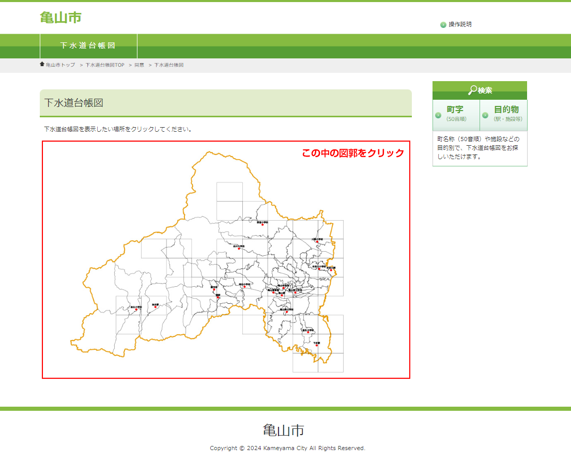This screenshot has width=571, height=463.
Task: Select the 下庄駅 red marker on the map
Action: click(317, 345)
